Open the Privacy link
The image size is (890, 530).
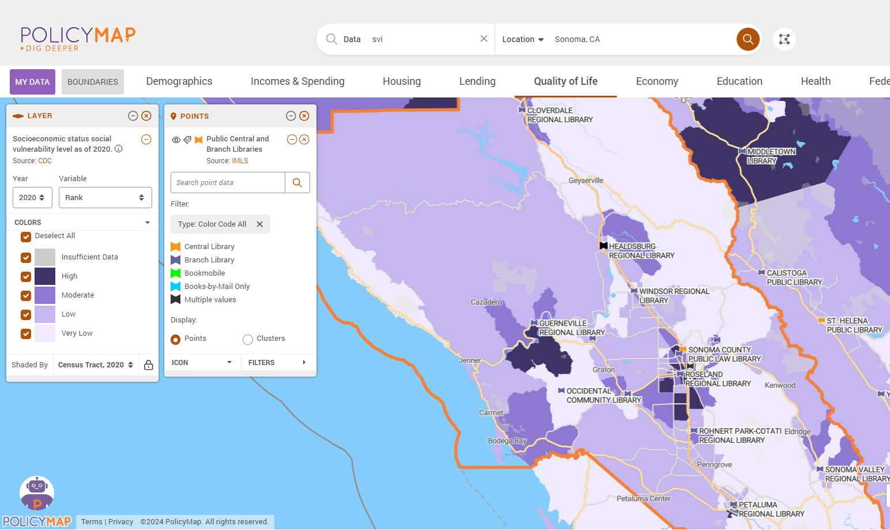[x=121, y=522]
